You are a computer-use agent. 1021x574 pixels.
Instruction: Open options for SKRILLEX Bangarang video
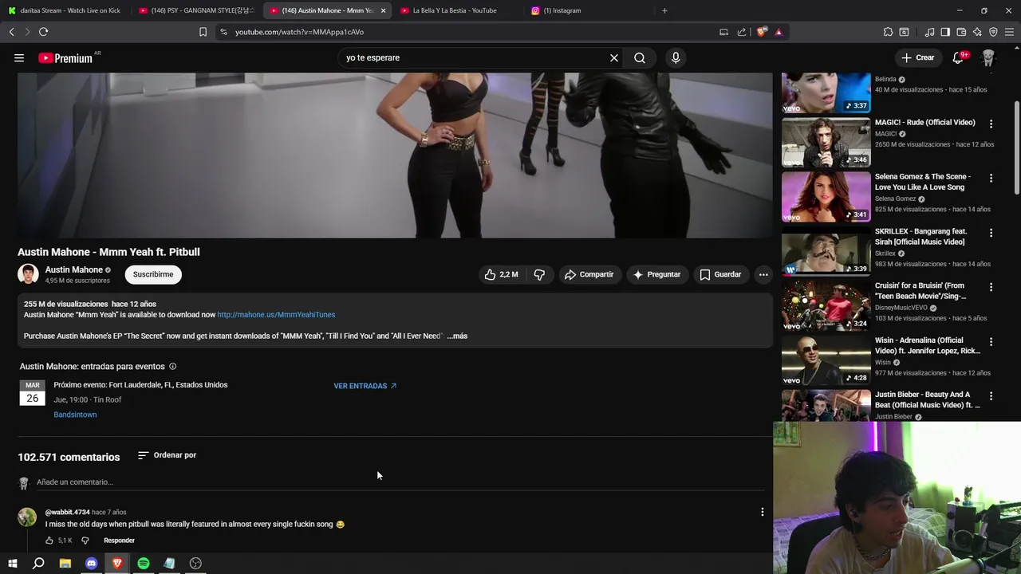[x=991, y=233]
